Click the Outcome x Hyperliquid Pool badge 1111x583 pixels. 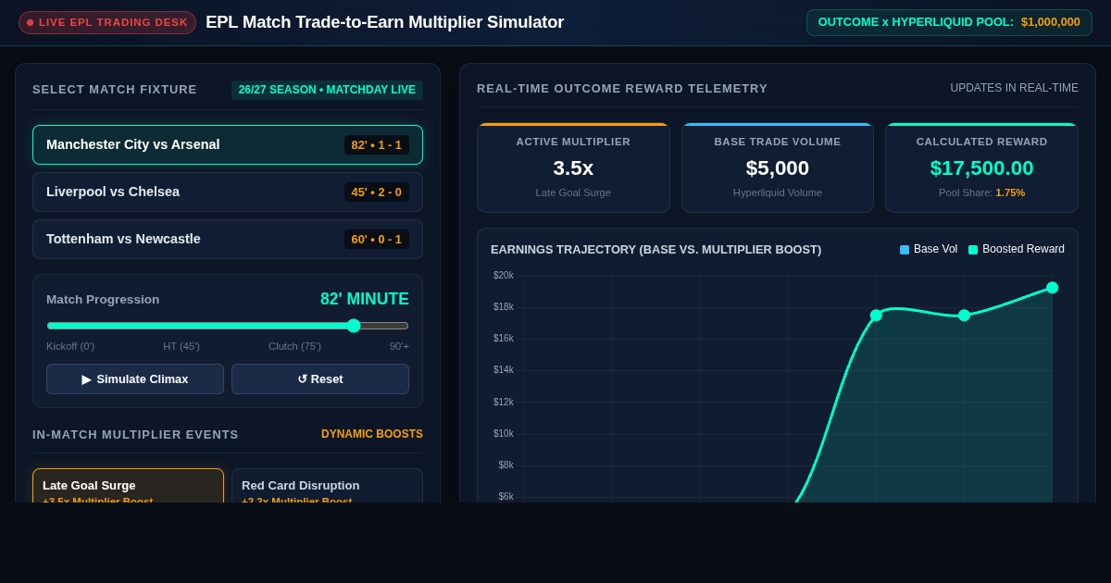[x=949, y=22]
